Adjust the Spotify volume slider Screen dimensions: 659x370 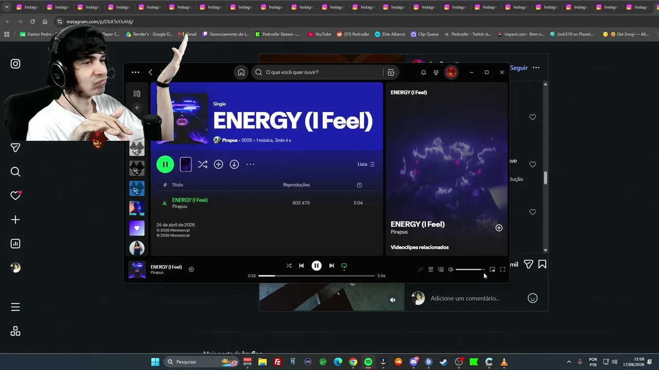coord(470,269)
